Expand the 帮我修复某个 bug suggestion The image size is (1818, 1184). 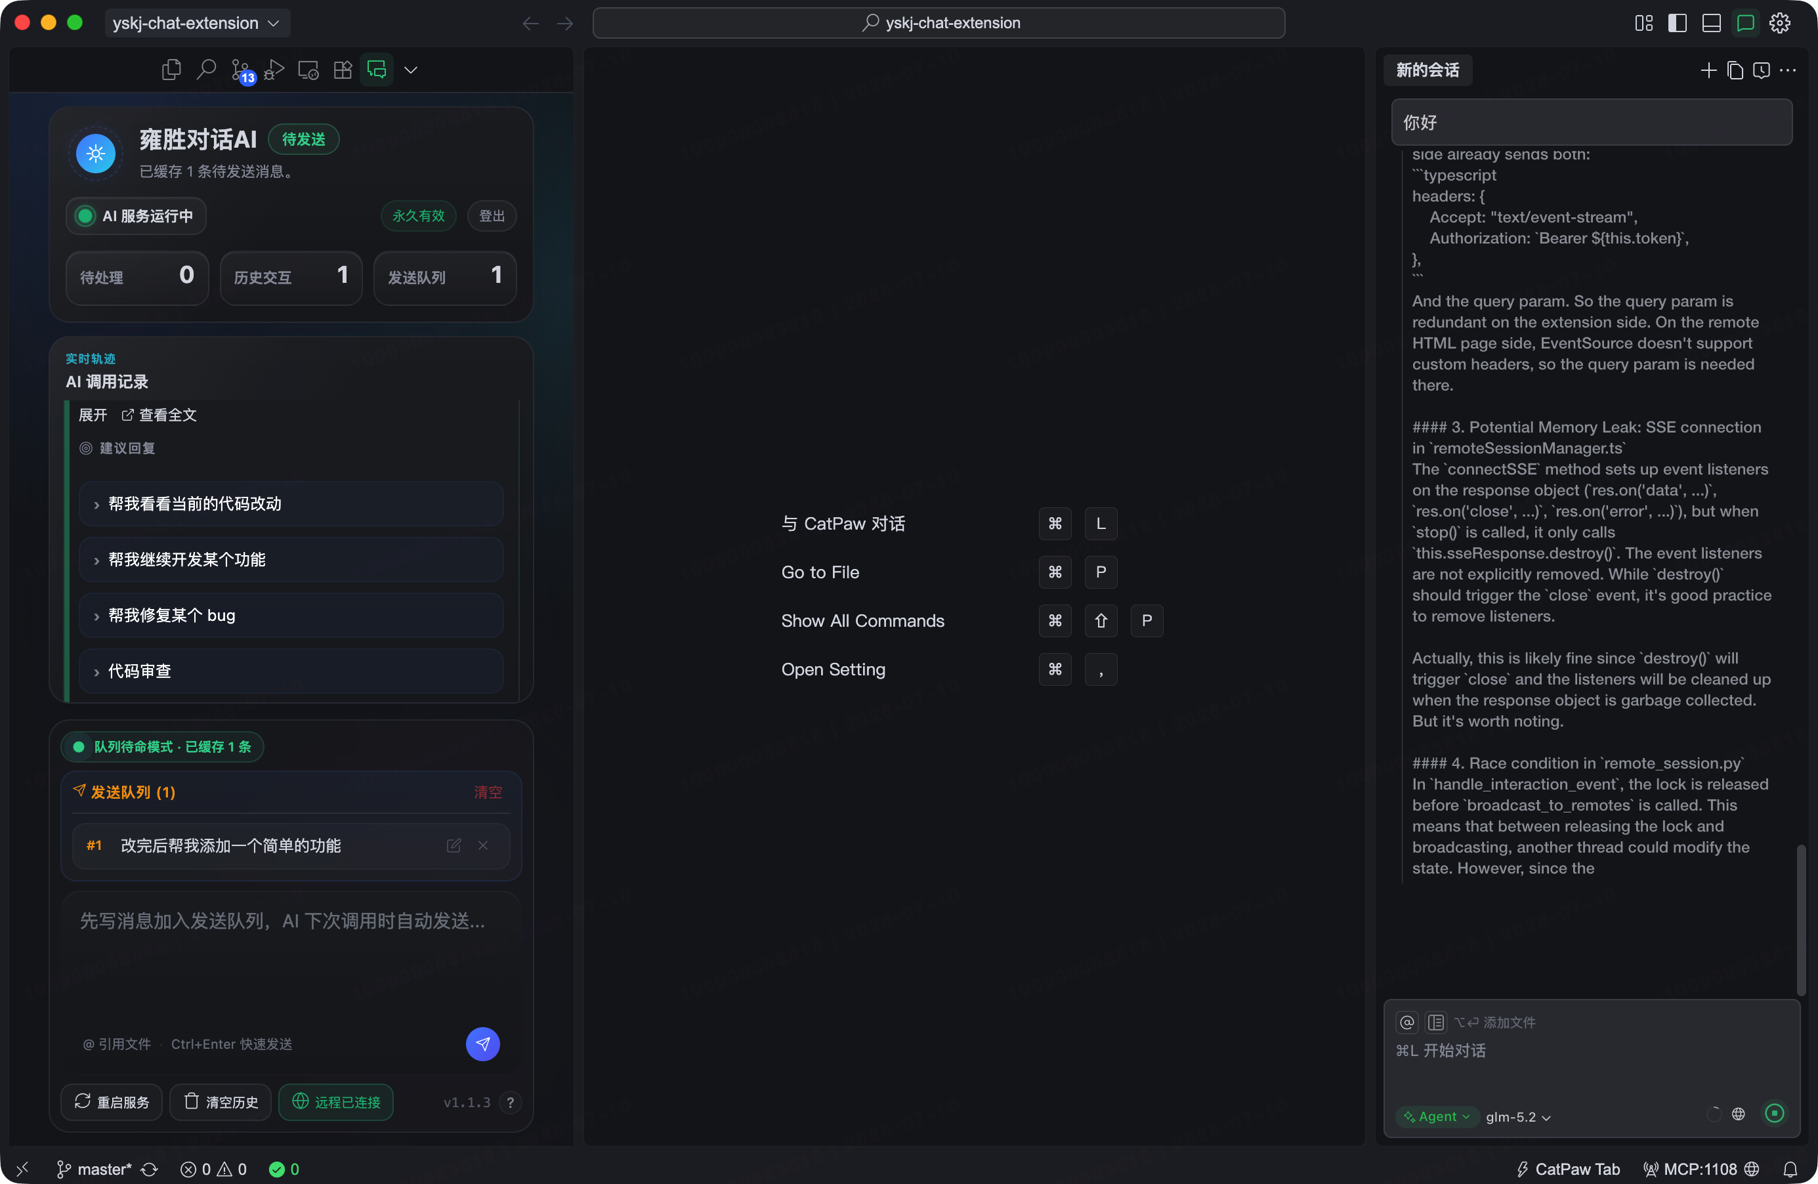point(291,615)
